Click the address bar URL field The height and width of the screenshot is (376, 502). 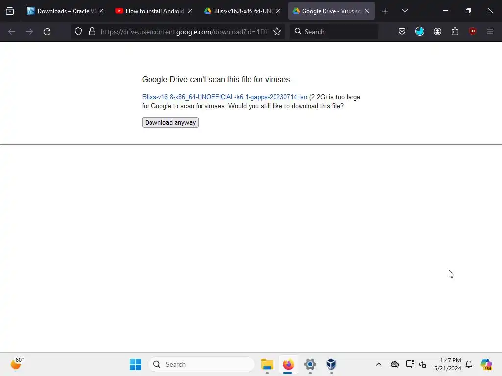tap(184, 32)
